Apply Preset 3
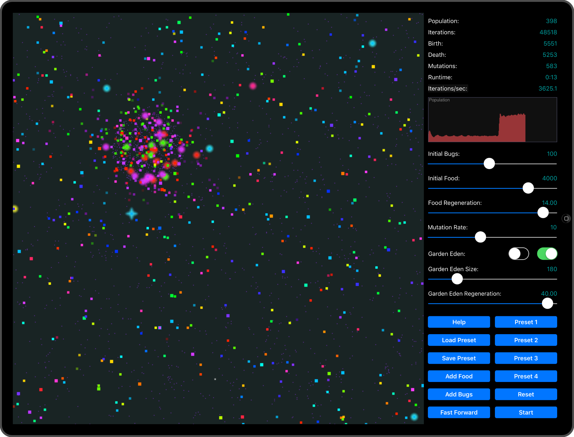This screenshot has height=437, width=574. click(x=526, y=358)
